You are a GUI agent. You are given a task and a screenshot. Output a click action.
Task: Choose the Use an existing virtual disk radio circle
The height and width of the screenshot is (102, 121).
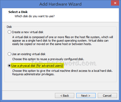point(9,54)
